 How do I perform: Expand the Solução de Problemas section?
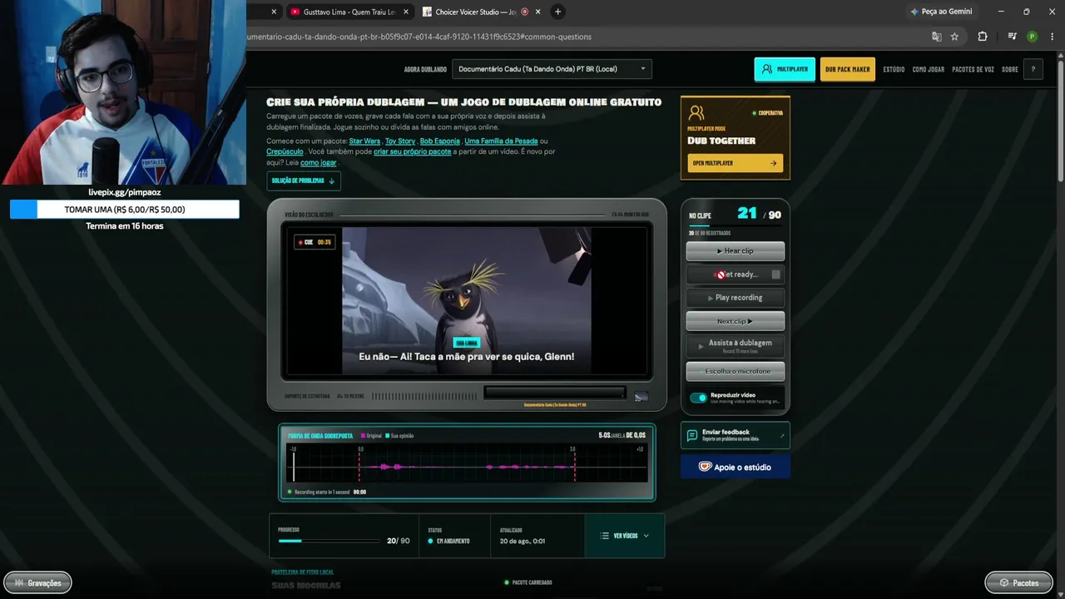tap(304, 181)
